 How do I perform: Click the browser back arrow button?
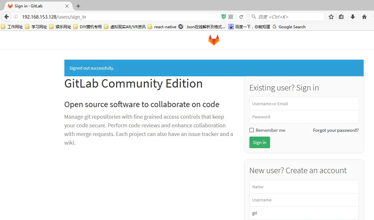[6, 17]
